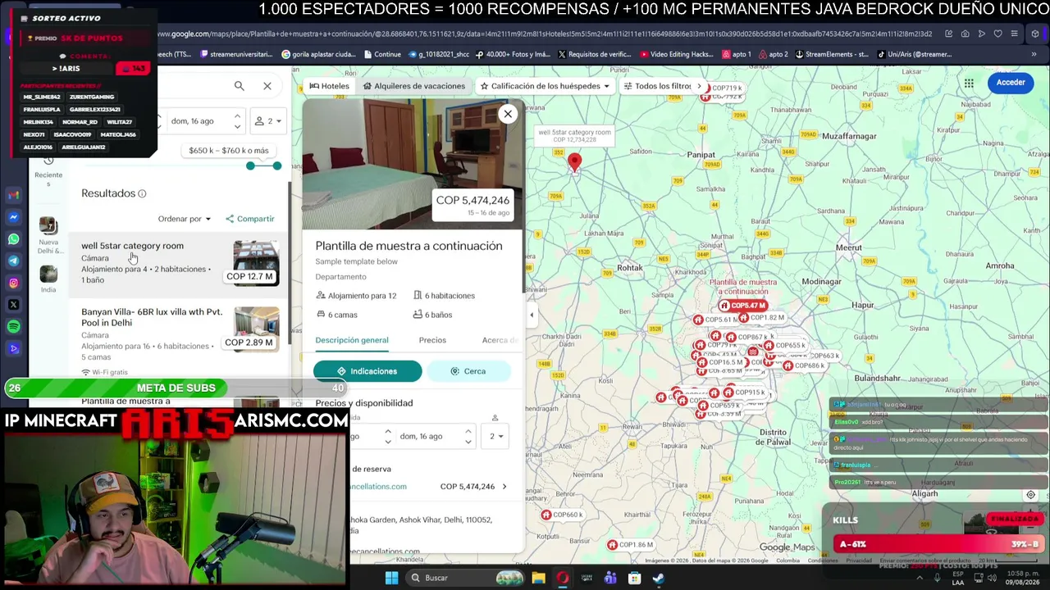Open the Video Editing Hacks bookmark

(675, 55)
